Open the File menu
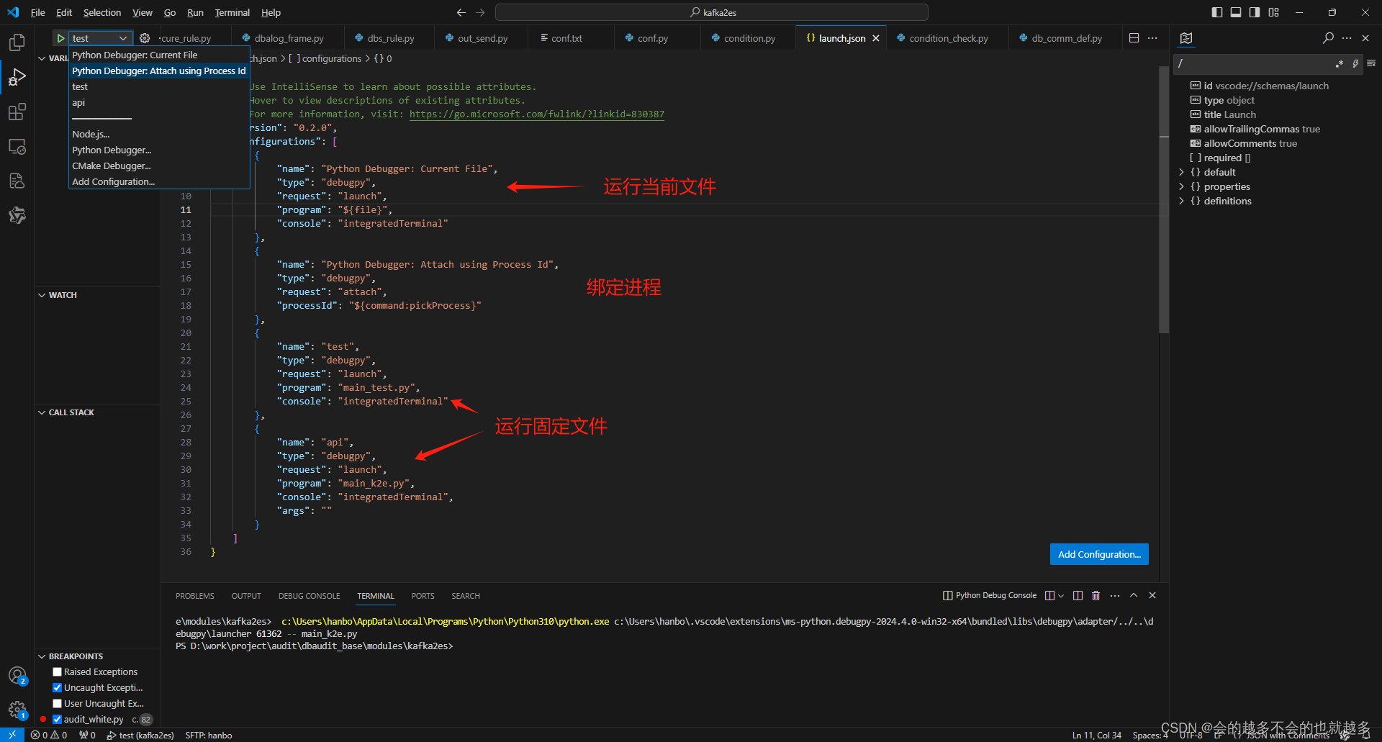This screenshot has height=742, width=1382. click(x=37, y=12)
